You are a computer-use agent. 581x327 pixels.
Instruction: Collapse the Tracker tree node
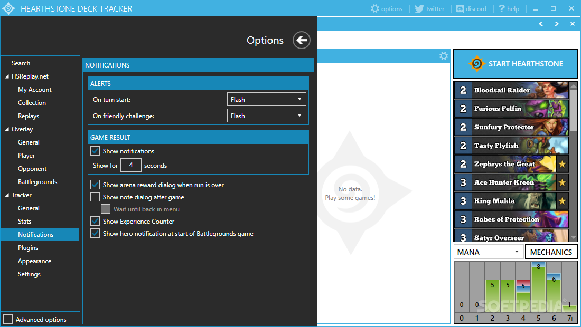[x=7, y=195]
